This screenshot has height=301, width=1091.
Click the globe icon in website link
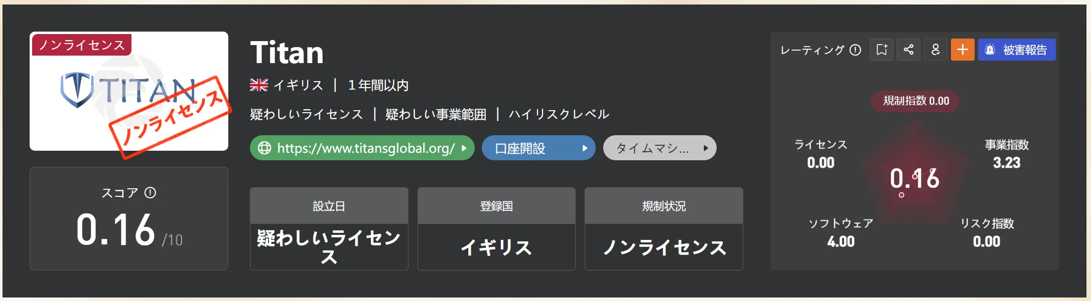[264, 148]
